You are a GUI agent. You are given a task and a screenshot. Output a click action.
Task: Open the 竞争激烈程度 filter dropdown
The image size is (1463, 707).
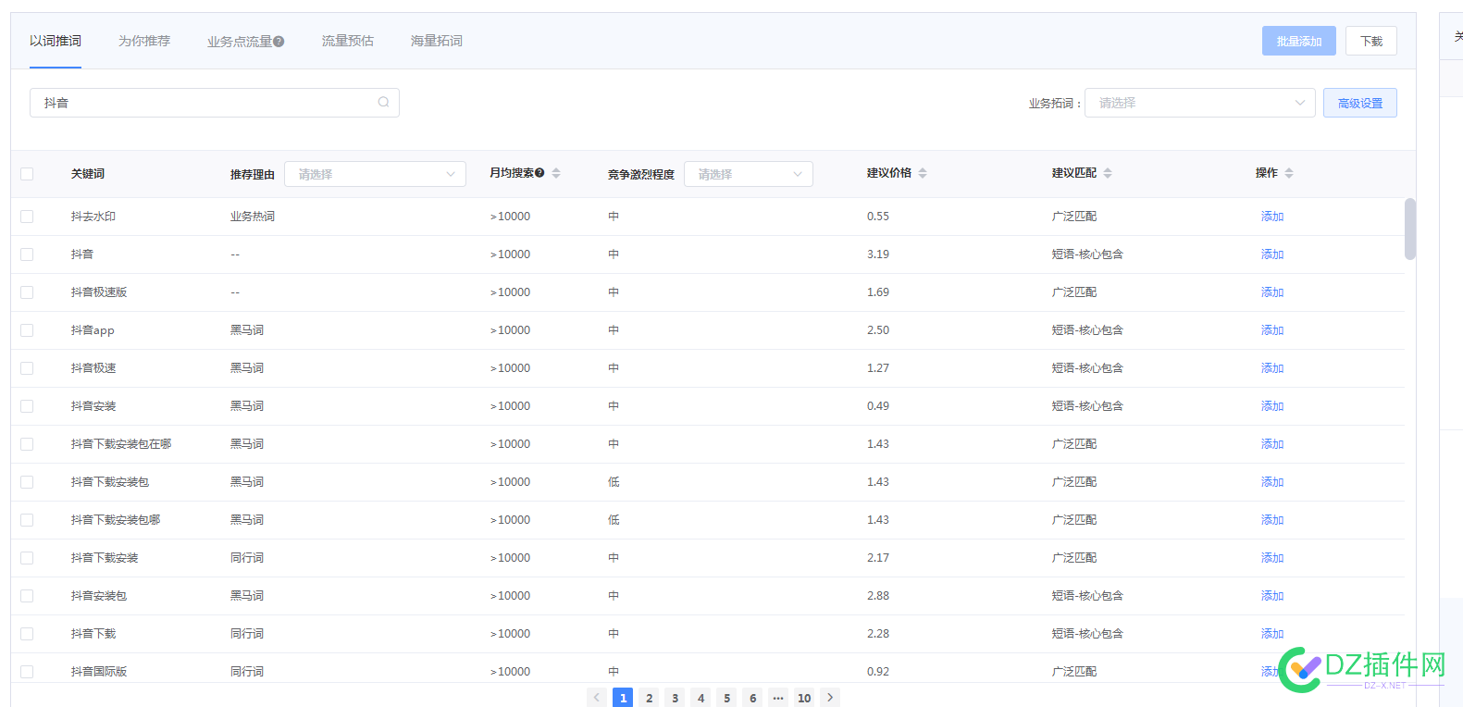(748, 174)
